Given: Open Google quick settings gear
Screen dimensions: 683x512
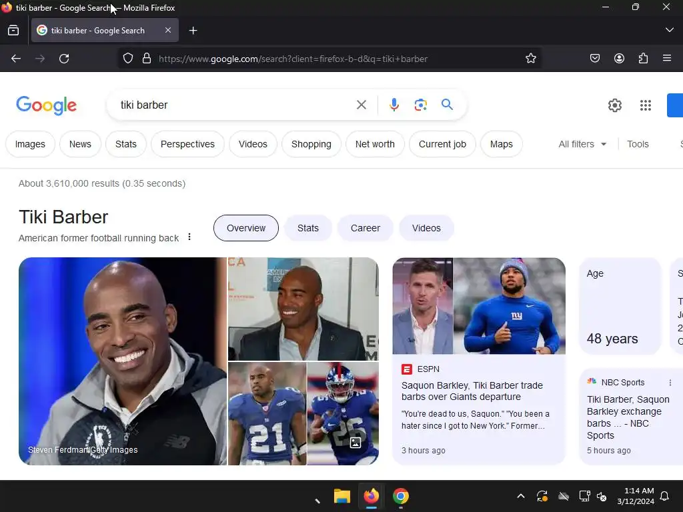Looking at the screenshot, I should (614, 105).
